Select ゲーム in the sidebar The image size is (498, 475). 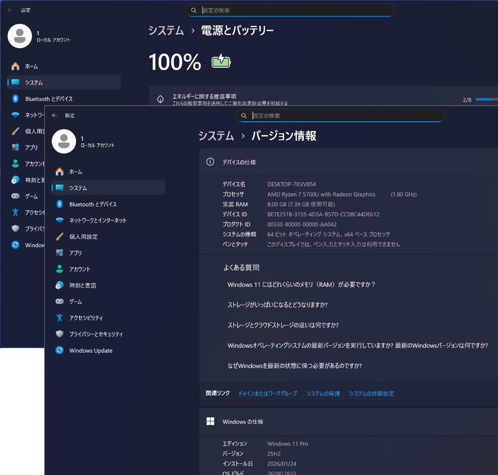[77, 302]
